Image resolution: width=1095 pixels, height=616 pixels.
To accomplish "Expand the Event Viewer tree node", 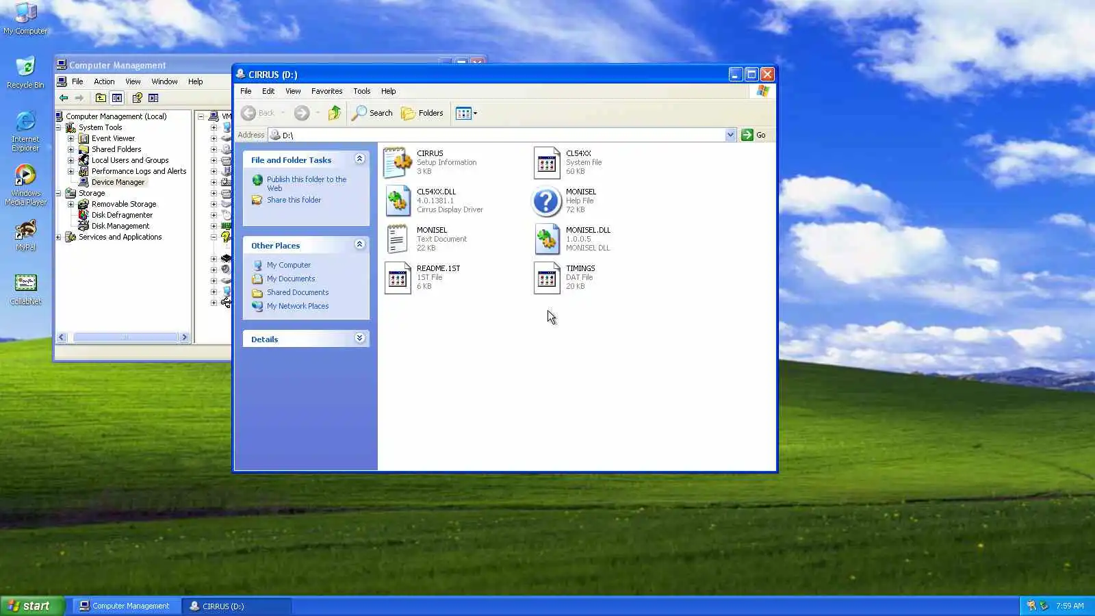I will pos(70,138).
